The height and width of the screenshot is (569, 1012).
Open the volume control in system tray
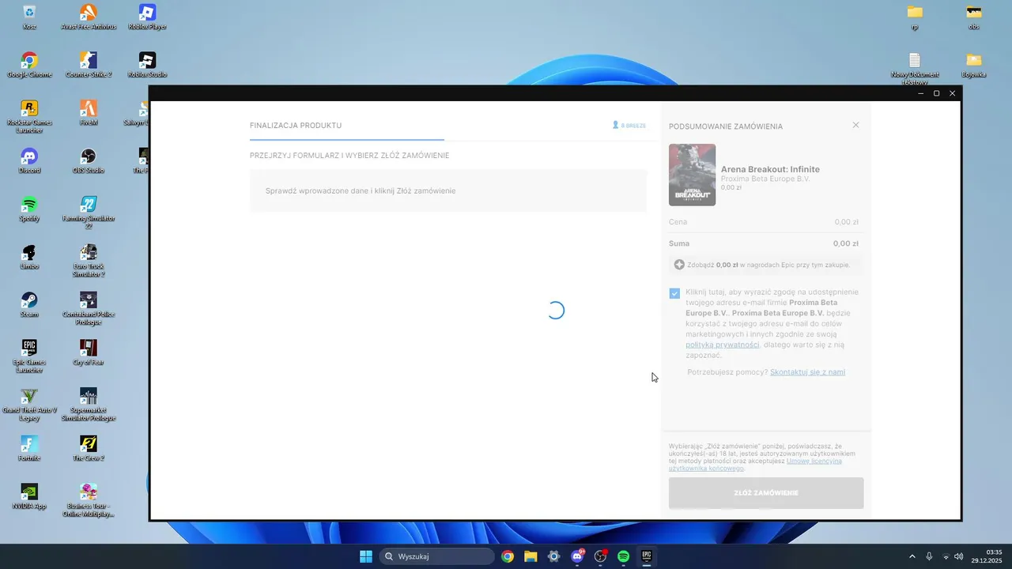coord(959,556)
